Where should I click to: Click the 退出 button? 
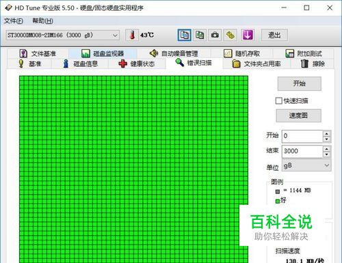[x=274, y=35]
